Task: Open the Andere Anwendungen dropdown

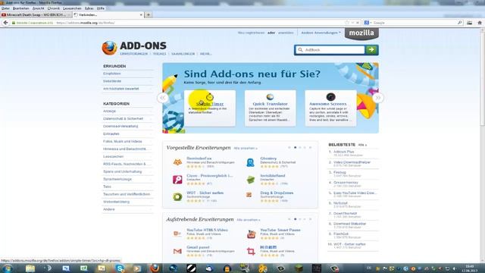Action: (x=321, y=33)
